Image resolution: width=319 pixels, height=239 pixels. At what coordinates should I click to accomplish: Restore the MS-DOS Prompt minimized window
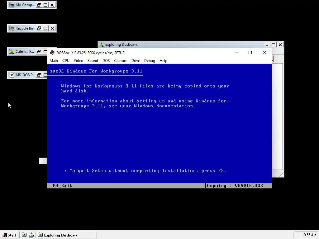[x=39, y=75]
